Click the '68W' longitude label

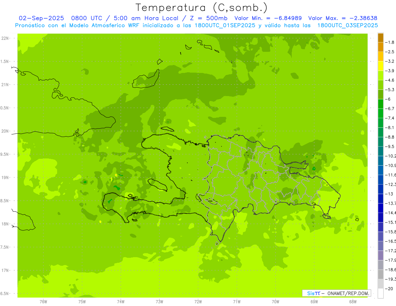(353, 302)
